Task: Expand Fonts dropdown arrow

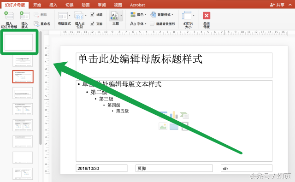Action: pyautogui.click(x=146, y=23)
